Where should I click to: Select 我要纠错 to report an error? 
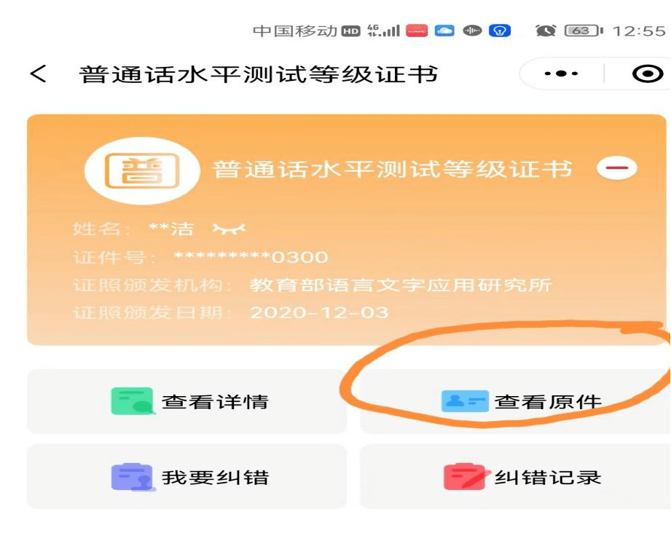coord(187,477)
